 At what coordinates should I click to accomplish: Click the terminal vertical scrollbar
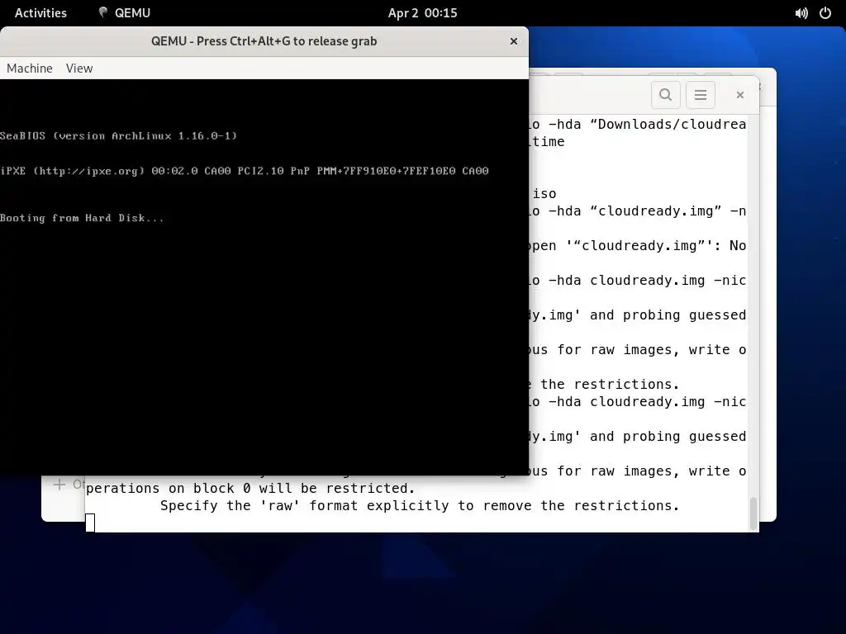(x=753, y=513)
